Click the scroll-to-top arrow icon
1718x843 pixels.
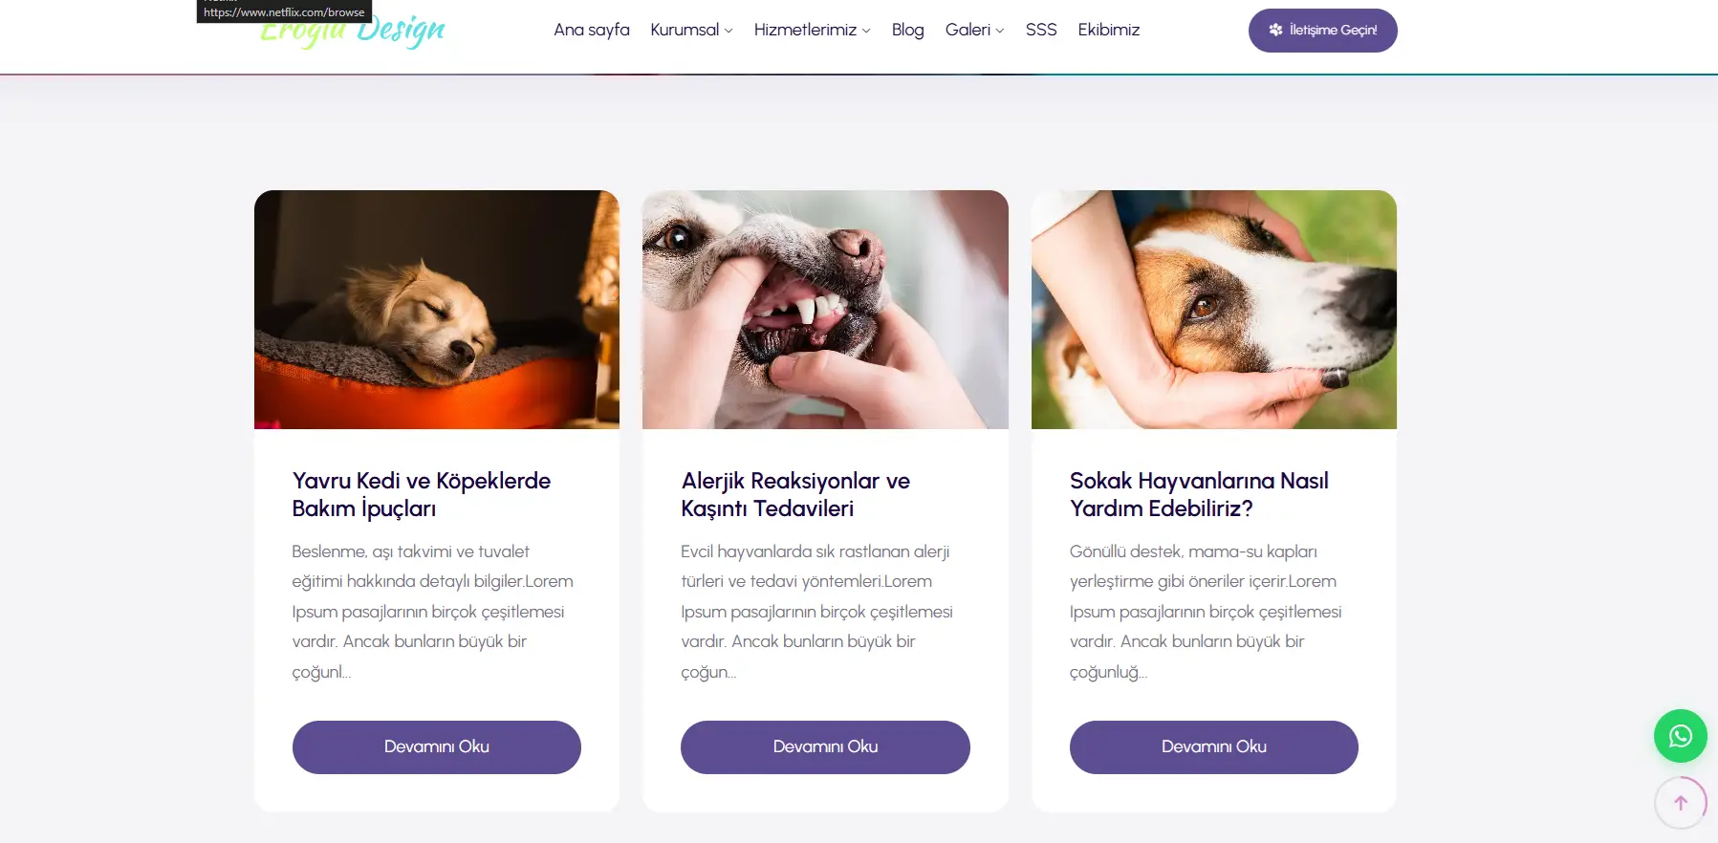(1680, 803)
